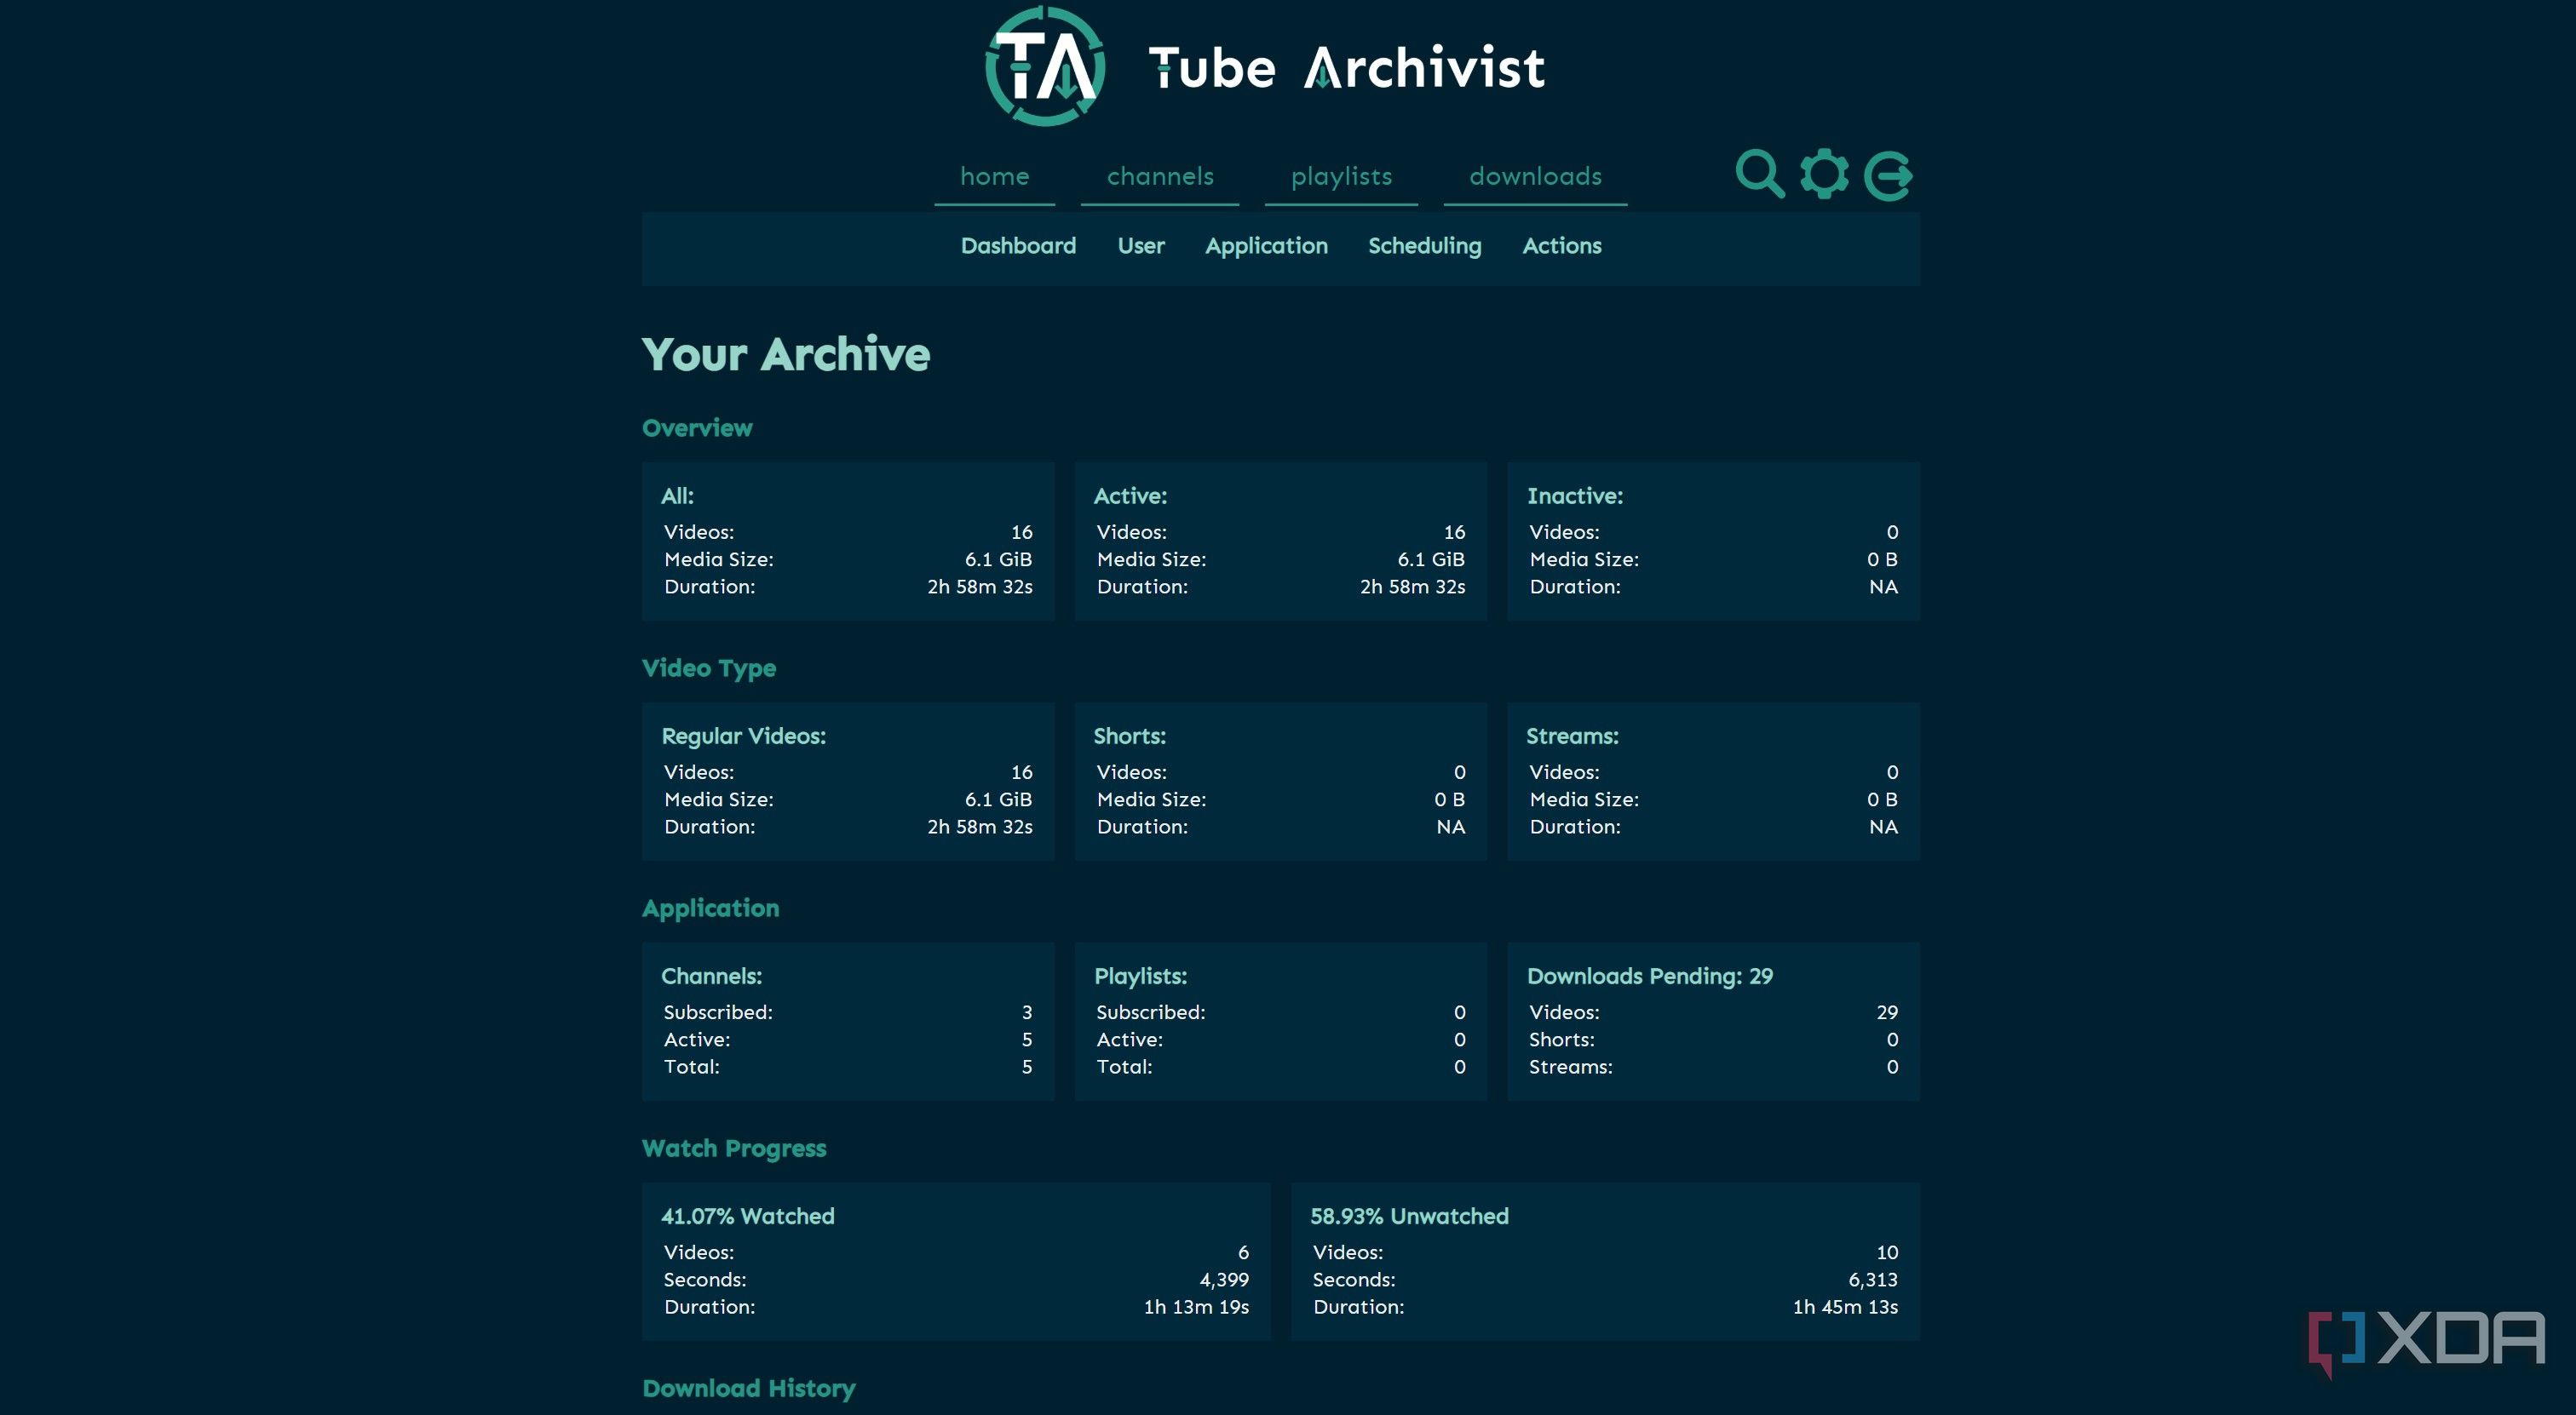Click the Tube Archivist TA logo
Viewport: 2576px width, 1415px height.
1045,66
